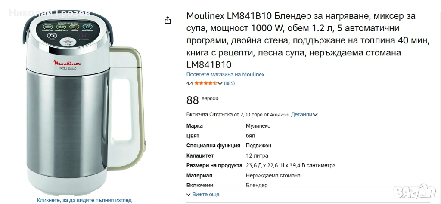Viewport: 441px width, 204px height.
Task: Expand 'Вижте още' to show more specs
Action: click(x=202, y=195)
